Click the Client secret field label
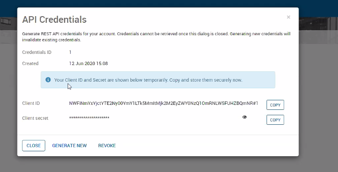The image size is (338, 172). click(35, 118)
